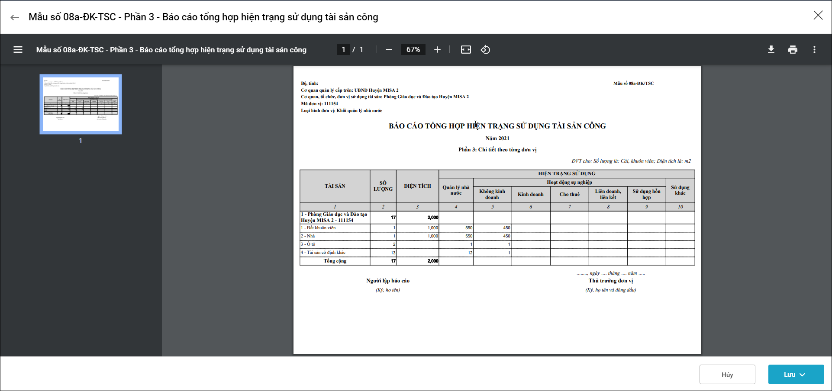Click the 67% zoom level field
This screenshot has height=391, width=832.
click(x=413, y=50)
